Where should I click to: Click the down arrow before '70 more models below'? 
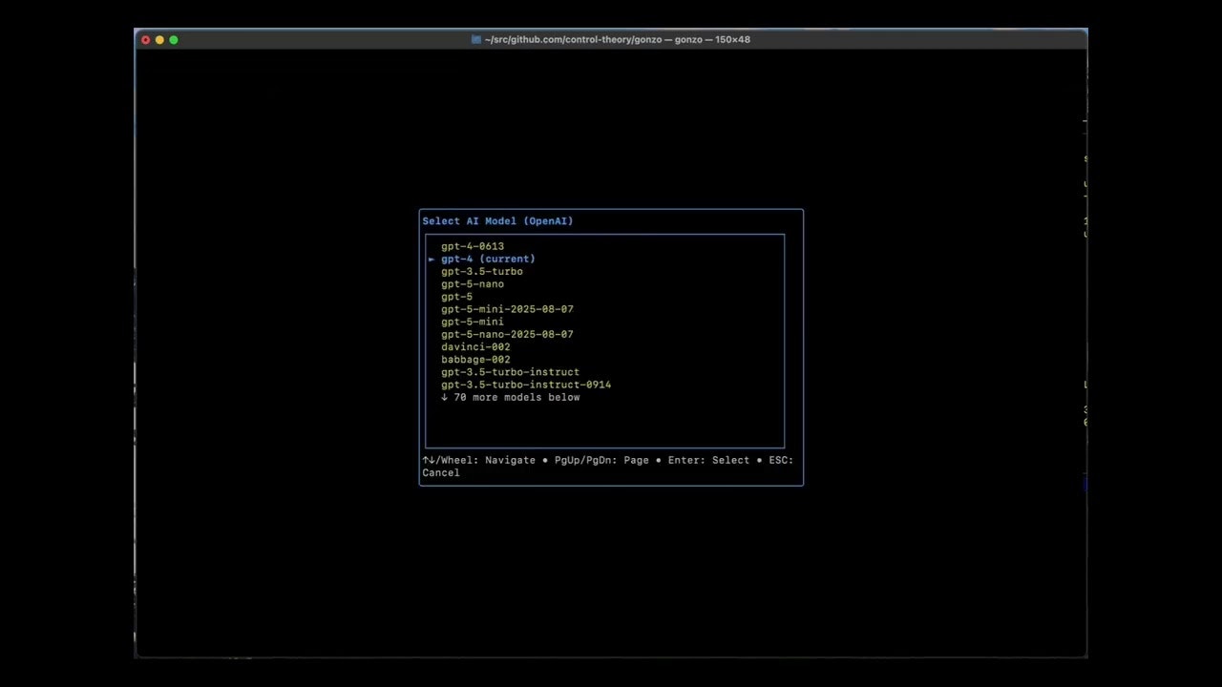click(444, 397)
